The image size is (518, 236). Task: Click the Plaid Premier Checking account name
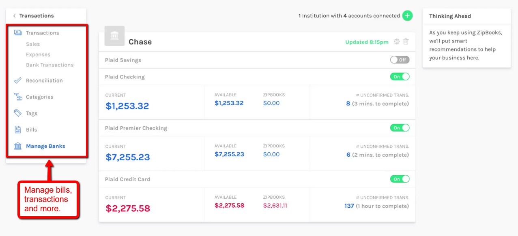click(136, 128)
